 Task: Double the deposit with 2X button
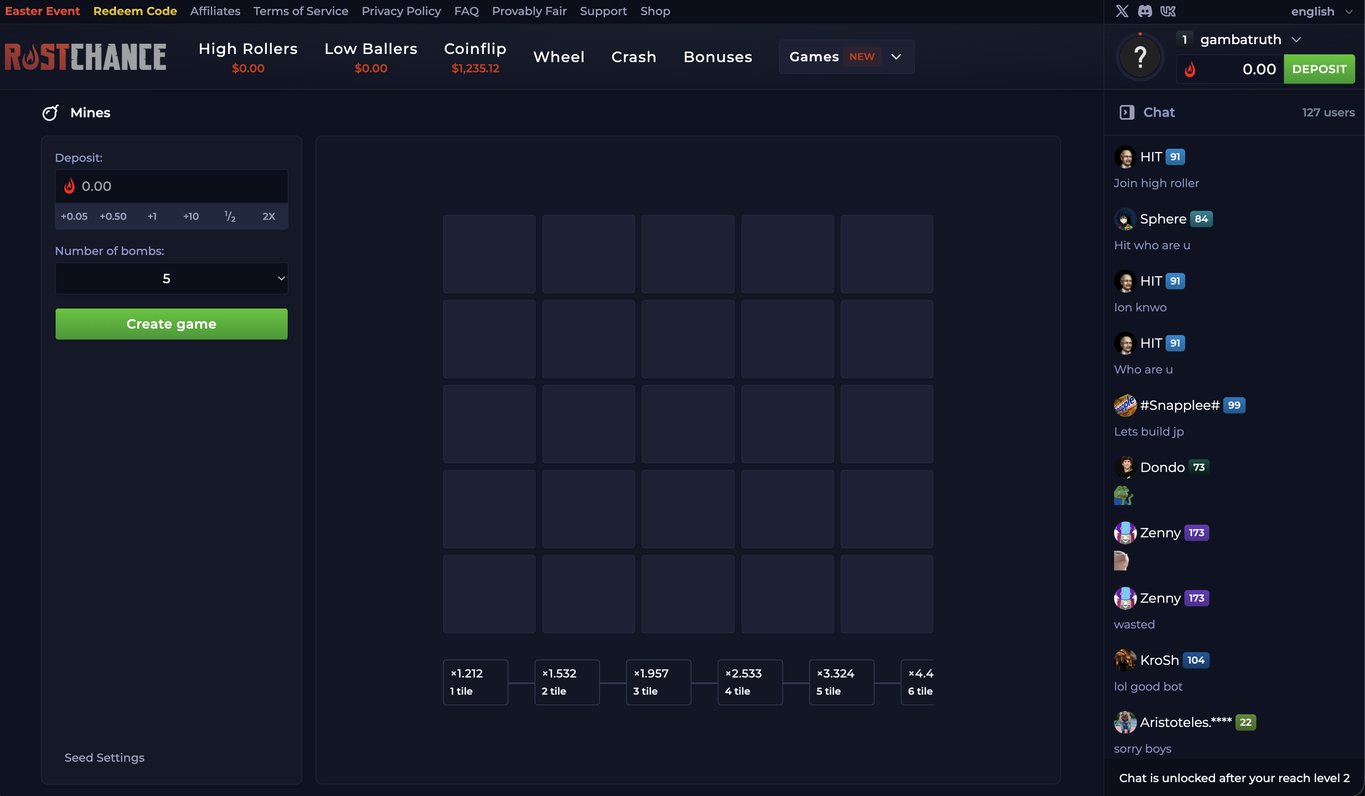(269, 216)
